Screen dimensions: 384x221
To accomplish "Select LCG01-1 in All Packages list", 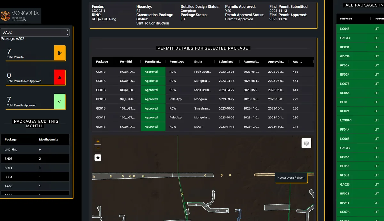I will [360, 120].
